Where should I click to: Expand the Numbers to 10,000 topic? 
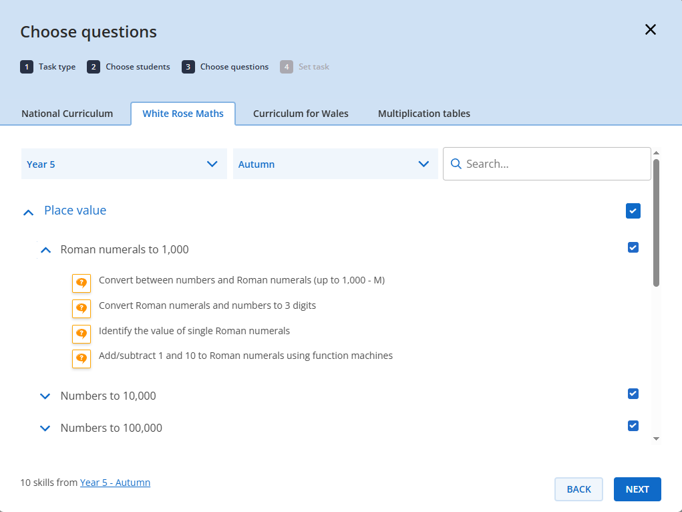(x=45, y=396)
